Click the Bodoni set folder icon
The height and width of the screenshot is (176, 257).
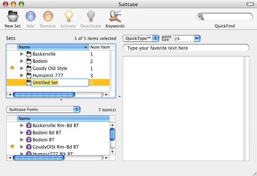(29, 61)
